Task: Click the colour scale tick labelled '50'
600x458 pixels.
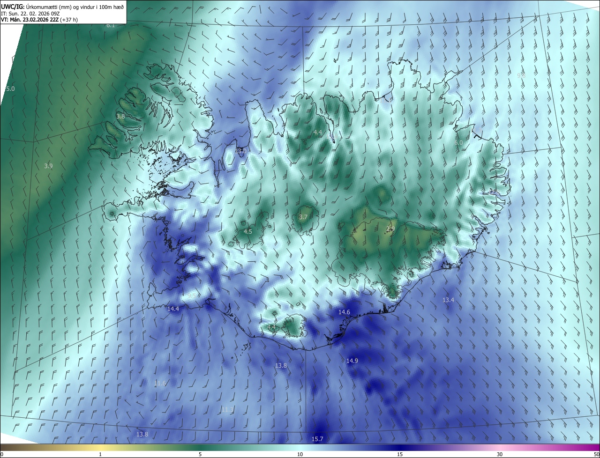Action: tap(596, 454)
